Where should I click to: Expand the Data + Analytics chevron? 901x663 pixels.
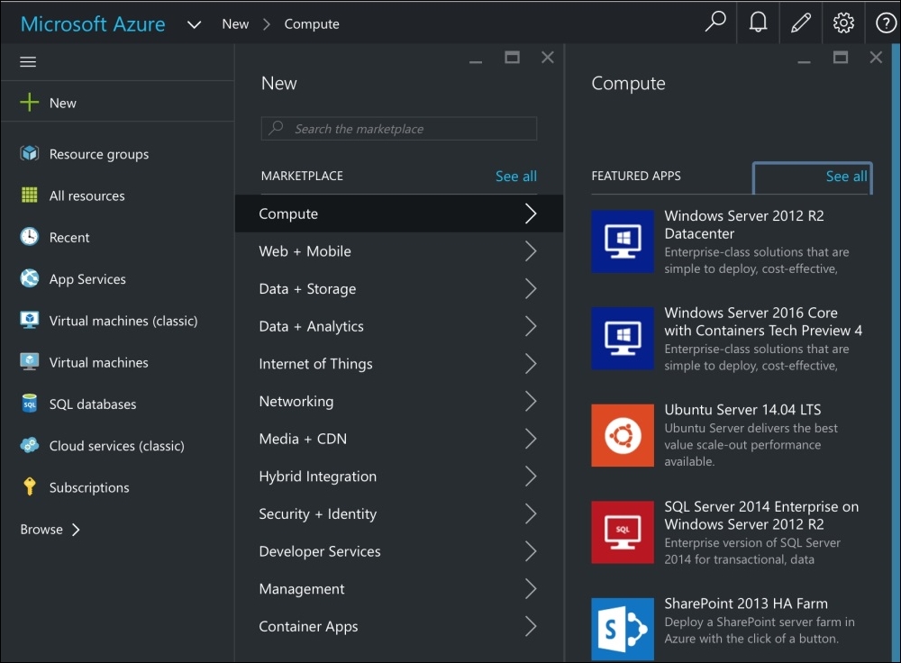tap(531, 326)
